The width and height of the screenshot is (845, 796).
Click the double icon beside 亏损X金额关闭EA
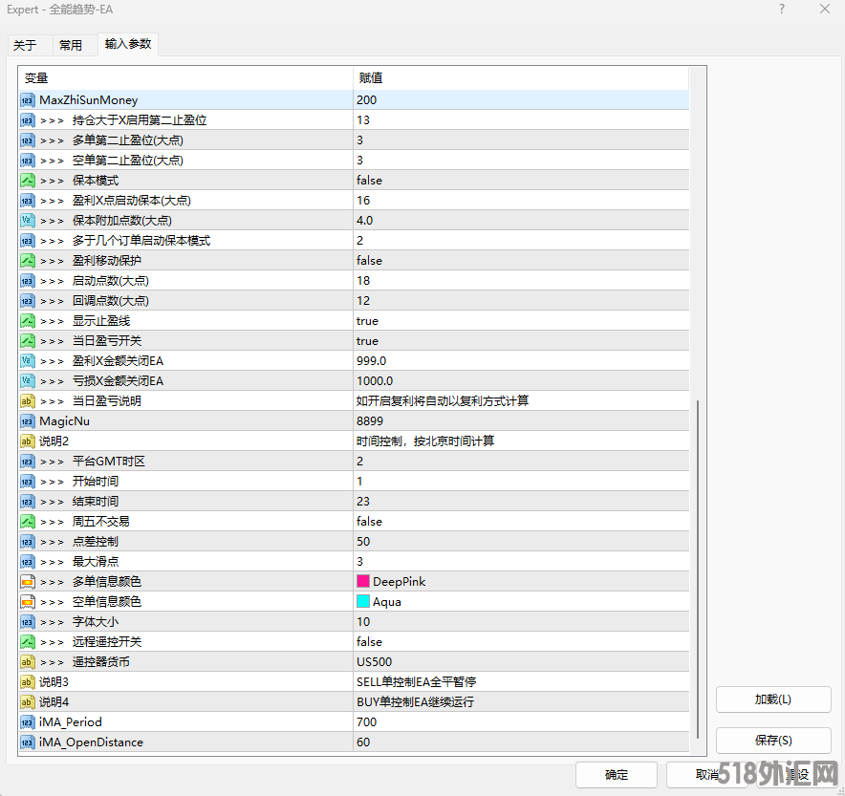(28, 381)
